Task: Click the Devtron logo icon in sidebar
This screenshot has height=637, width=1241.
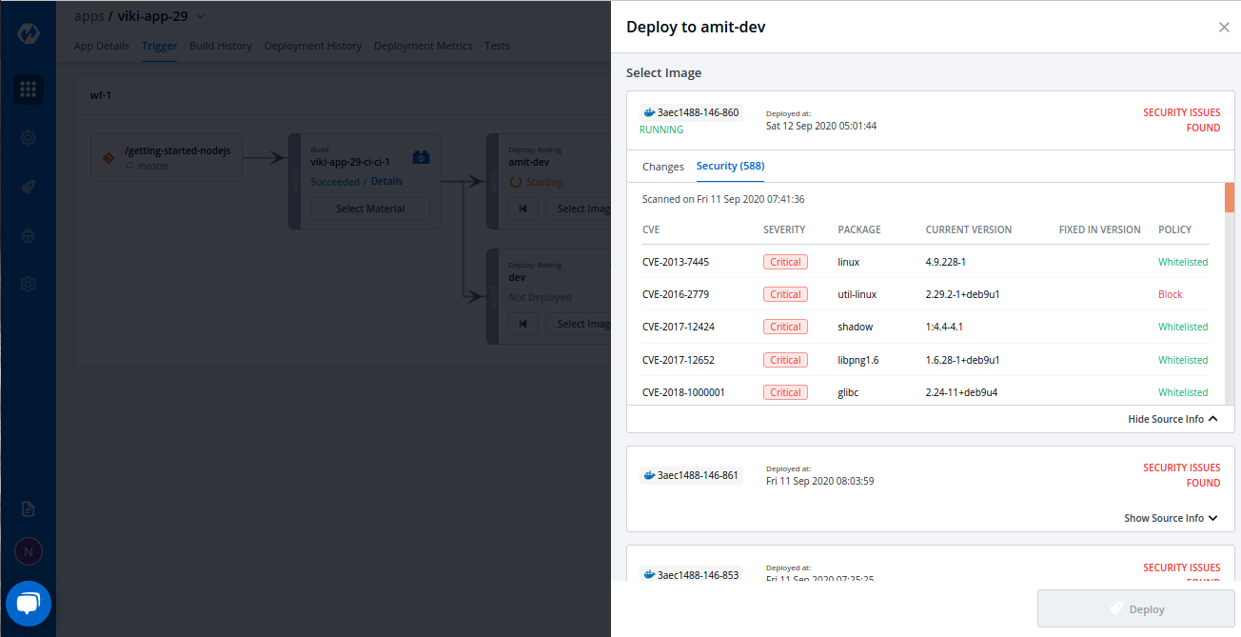Action: (28, 34)
